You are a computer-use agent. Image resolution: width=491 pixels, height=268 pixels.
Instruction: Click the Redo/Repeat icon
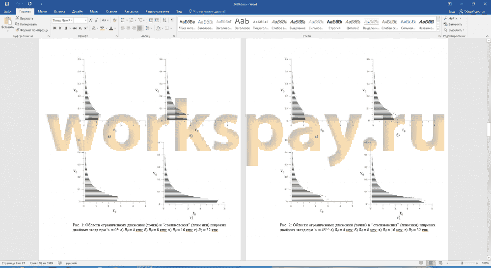tap(30, 4)
